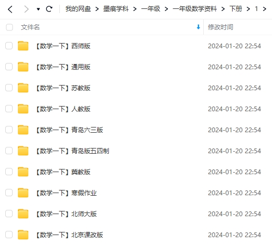
Task: Expand the chevron after breadcrumb 1
Action: [x=265, y=9]
